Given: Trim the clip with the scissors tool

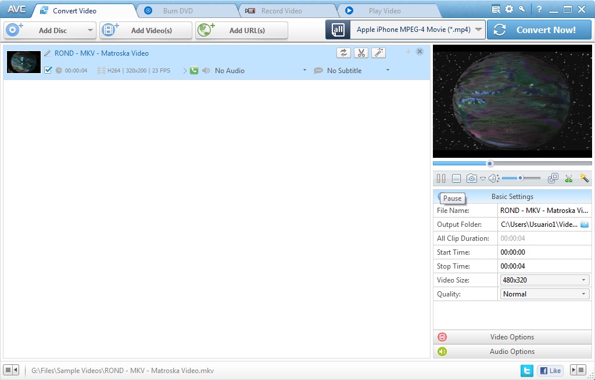Looking at the screenshot, I should point(360,53).
